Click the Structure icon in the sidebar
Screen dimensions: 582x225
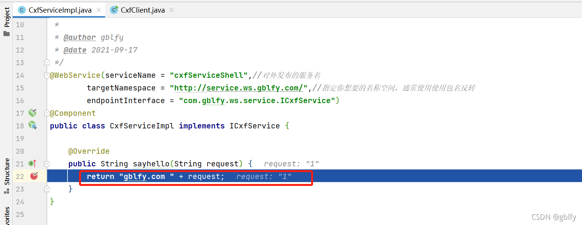pyautogui.click(x=7, y=191)
